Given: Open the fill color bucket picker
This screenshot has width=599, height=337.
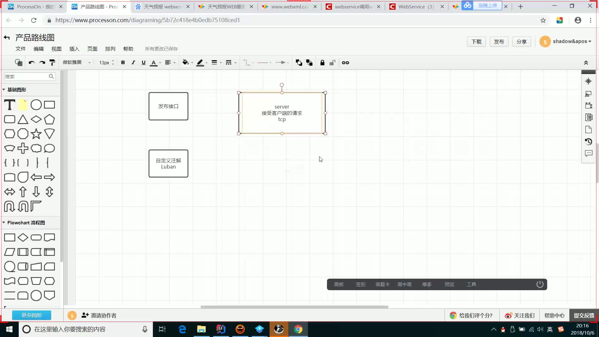Looking at the screenshot, I should (186, 63).
